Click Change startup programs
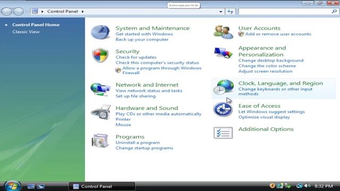340x191 pixels. [x=144, y=148]
